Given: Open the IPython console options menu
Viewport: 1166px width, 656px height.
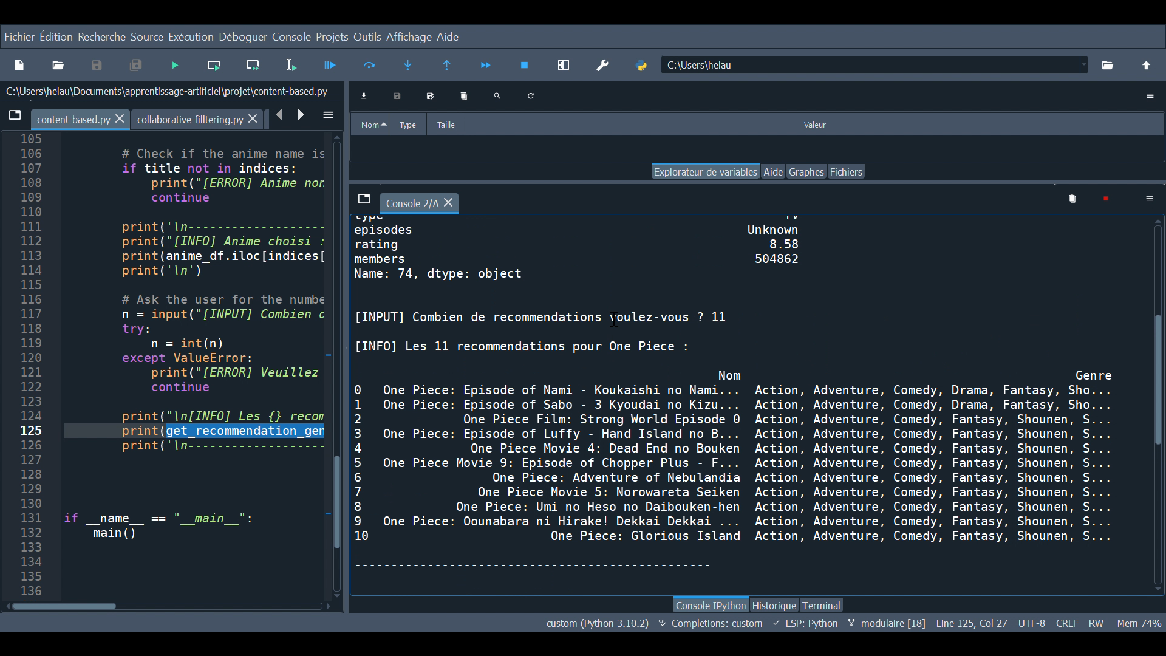Looking at the screenshot, I should coord(1150,199).
